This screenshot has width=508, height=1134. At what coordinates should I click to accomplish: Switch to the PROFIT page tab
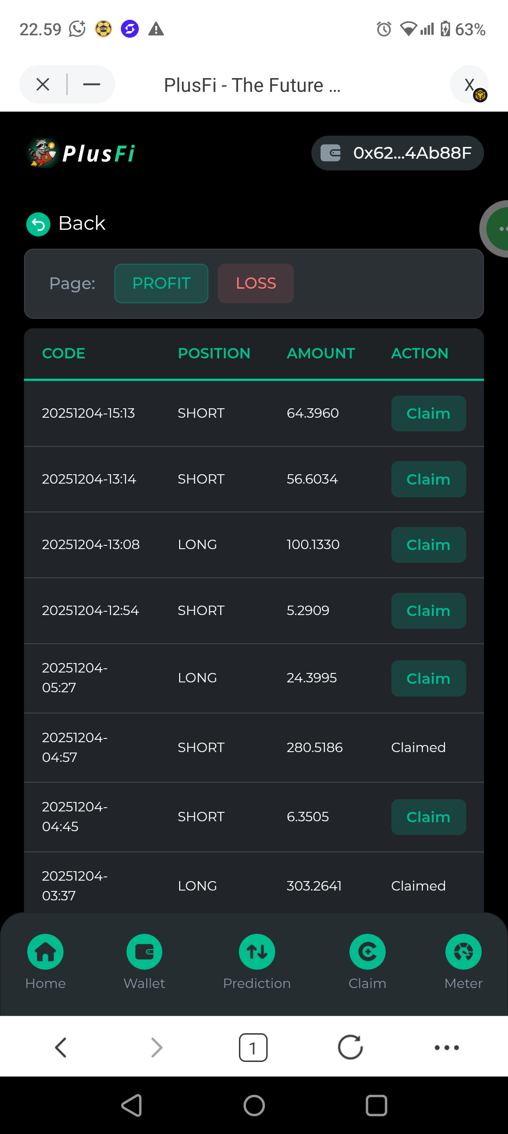pyautogui.click(x=161, y=283)
